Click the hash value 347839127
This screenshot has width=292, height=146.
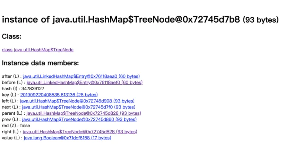[33, 89]
